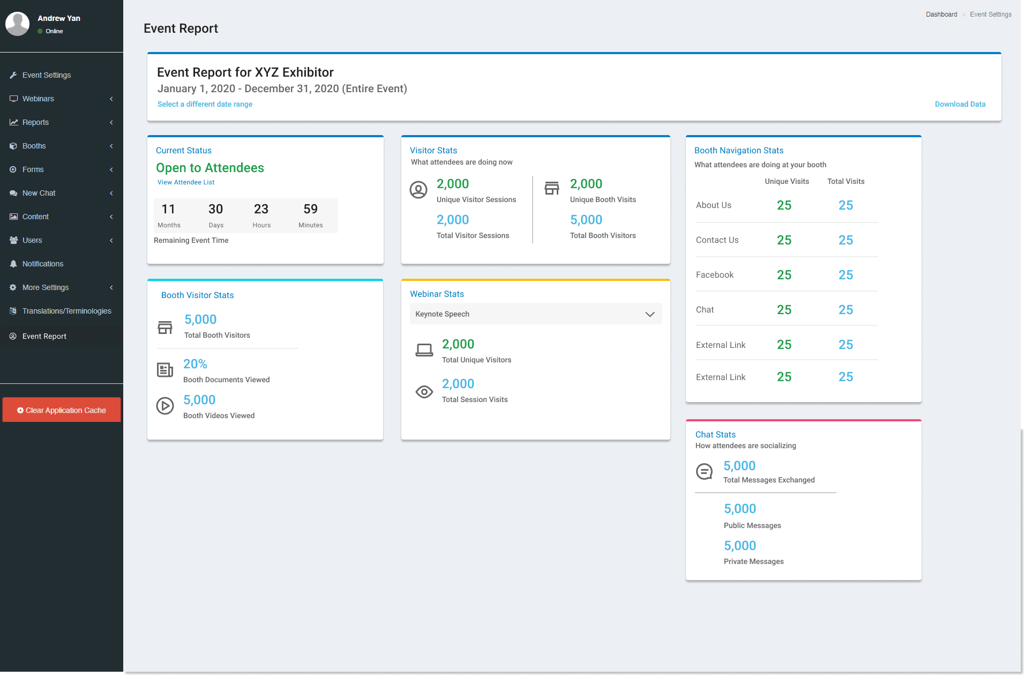Open Translations/Terminologies menu item
Image resolution: width=1025 pixels, height=676 pixels.
(66, 311)
